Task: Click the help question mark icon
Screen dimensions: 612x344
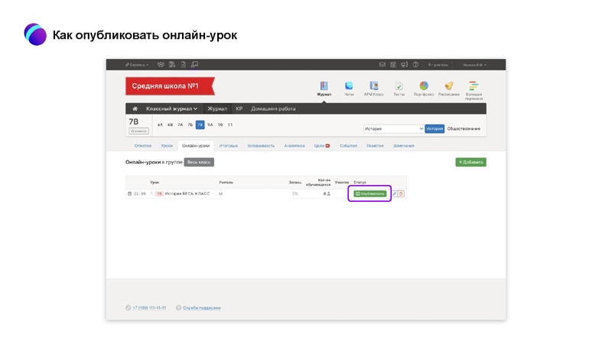Action: pyautogui.click(x=415, y=65)
